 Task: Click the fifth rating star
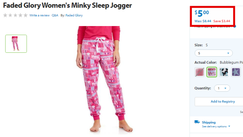tap(25, 15)
